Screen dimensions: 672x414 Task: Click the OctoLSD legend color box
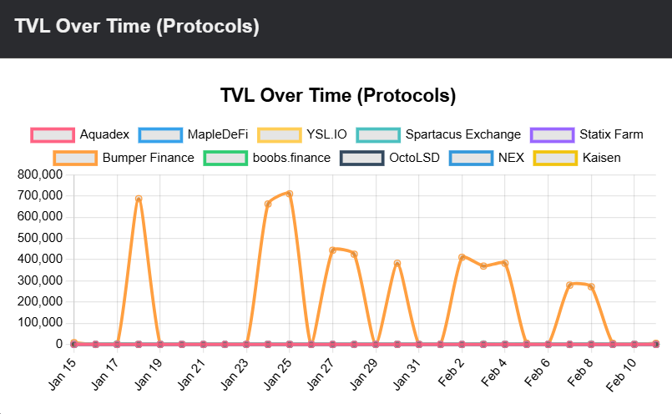point(361,157)
